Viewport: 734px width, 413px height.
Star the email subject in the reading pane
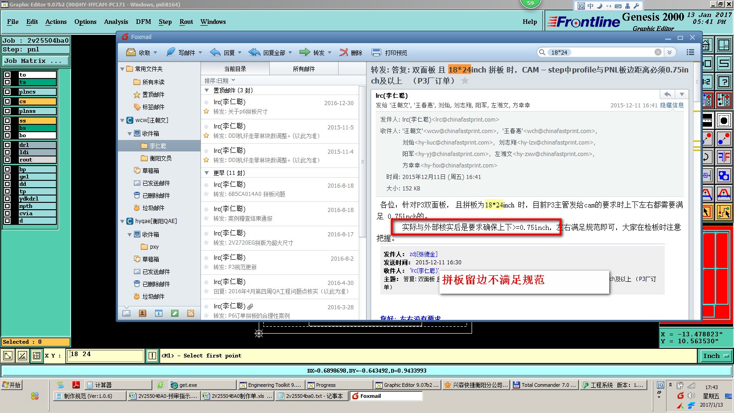pos(465,81)
